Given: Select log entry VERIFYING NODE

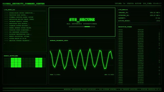Looking at the screenshot, I should pyautogui.click(x=16, y=15).
